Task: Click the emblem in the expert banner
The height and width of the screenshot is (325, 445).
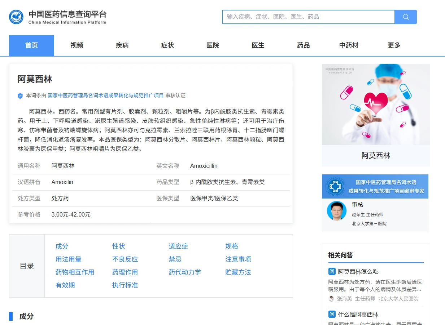Action: (x=335, y=186)
